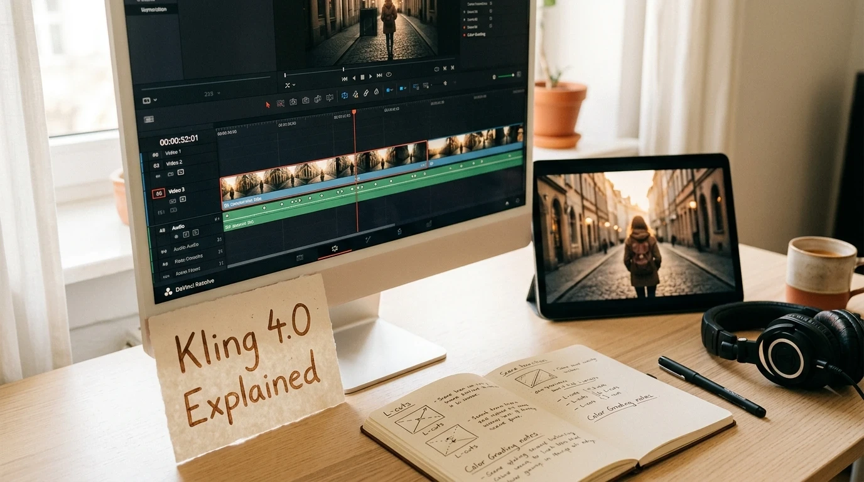Click the timeline view icon above the timecode
864x482 pixels.
149,119
